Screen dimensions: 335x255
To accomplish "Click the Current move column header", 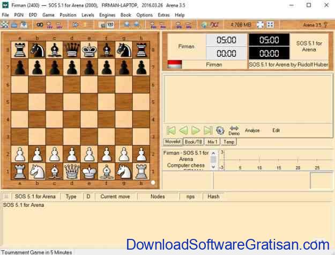I will coord(115,196).
